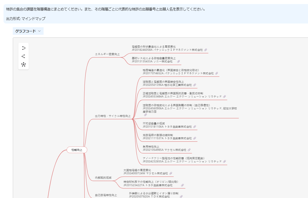Click link icon beside JP2017074652A Panasonic entry

(216, 73)
